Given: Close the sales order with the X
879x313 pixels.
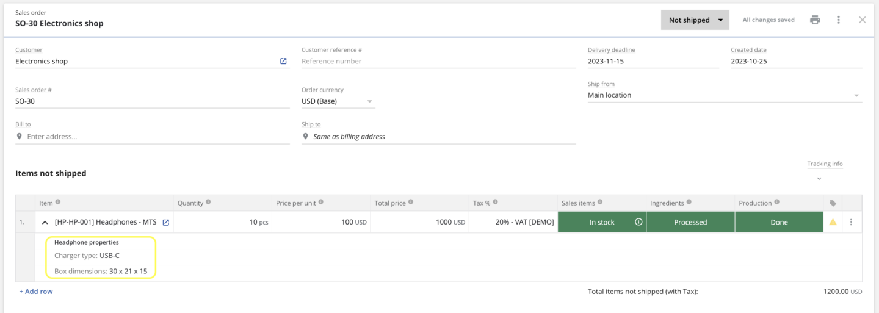Looking at the screenshot, I should (x=862, y=20).
